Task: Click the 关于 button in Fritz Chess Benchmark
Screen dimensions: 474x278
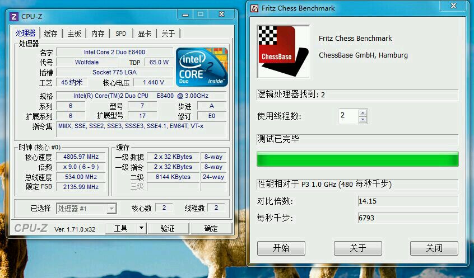Action: point(358,248)
